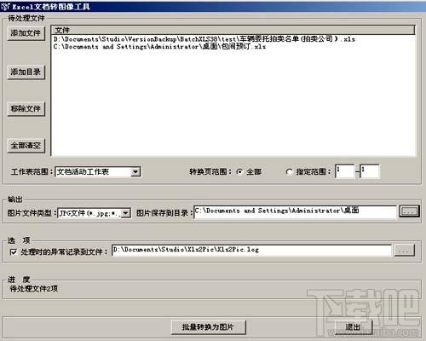This screenshot has width=426, height=341.
Task: Browse for log file path button
Action: [404, 251]
